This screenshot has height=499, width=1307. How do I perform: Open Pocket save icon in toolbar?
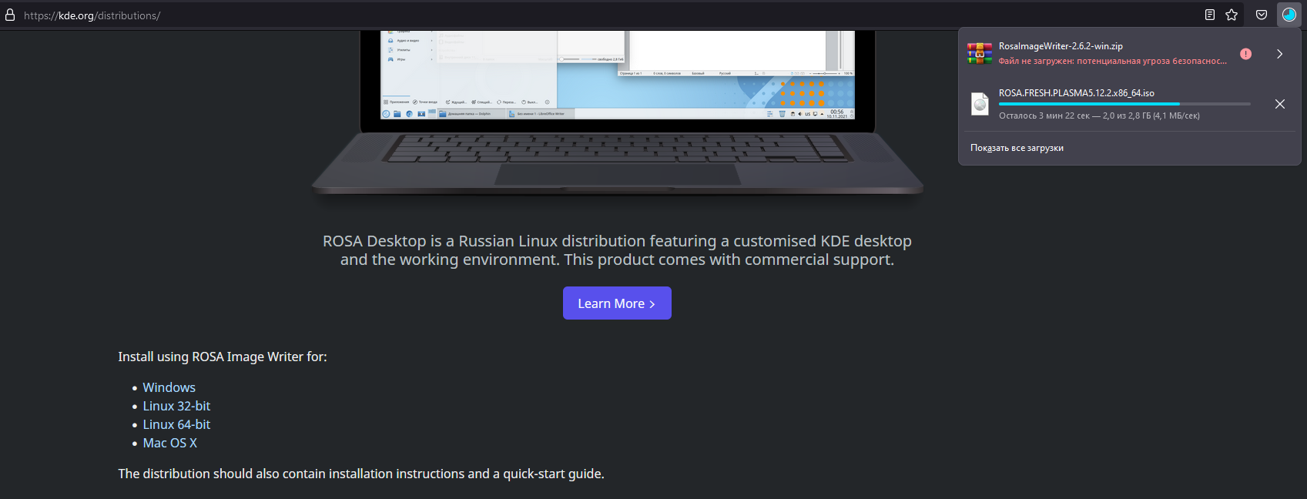(1262, 15)
